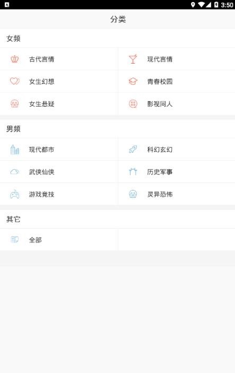Tap the skull icon beside 女生悬疑
Image resolution: width=235 pixels, height=373 pixels.
pos(14,103)
